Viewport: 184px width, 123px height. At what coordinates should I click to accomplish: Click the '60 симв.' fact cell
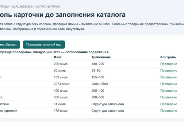[x=60, y=70]
